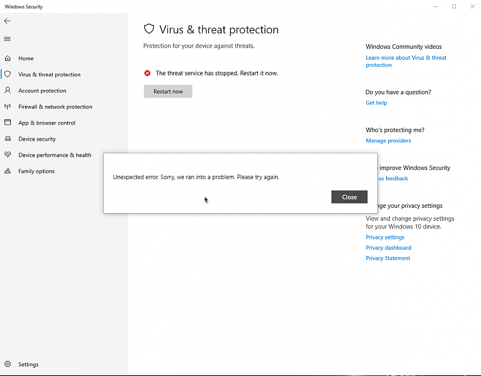
Task: Click the Device security laptop icon
Action: [x=8, y=139]
